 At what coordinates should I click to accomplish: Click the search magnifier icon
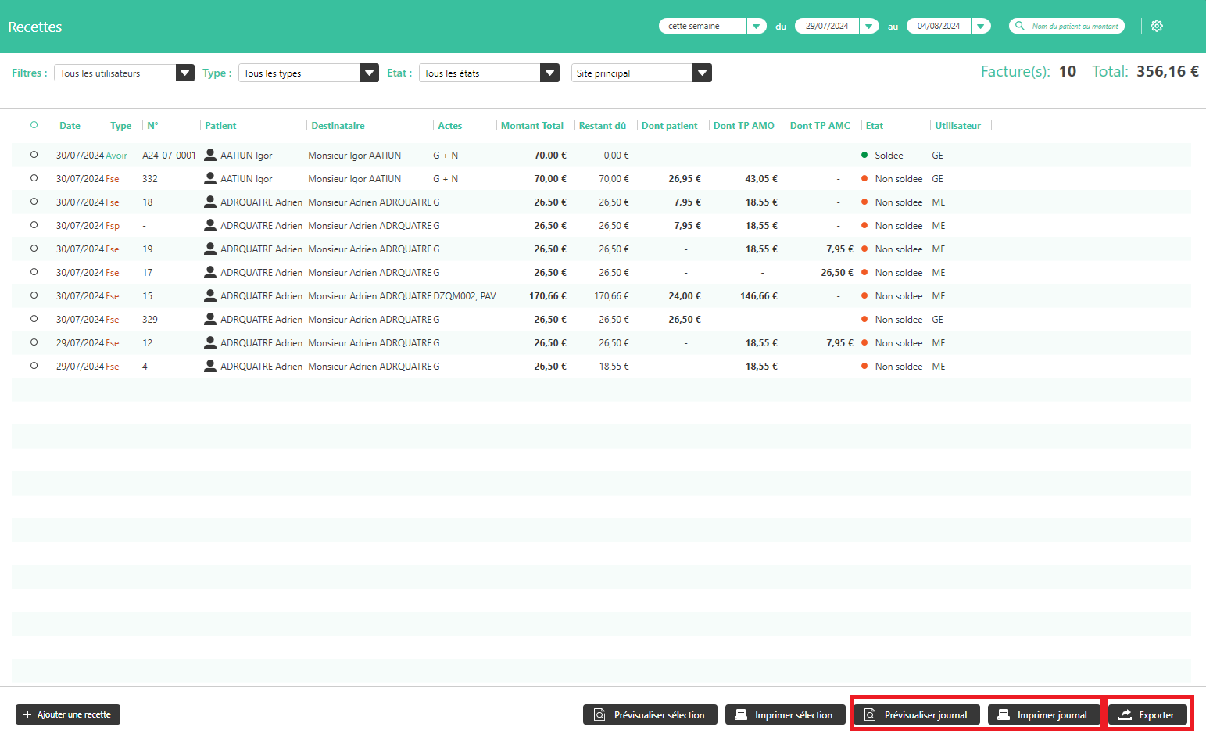[x=1019, y=26]
